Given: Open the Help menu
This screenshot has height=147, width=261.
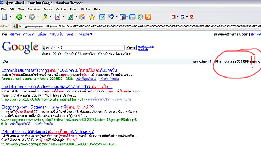Looking at the screenshot, I should 97,9.
